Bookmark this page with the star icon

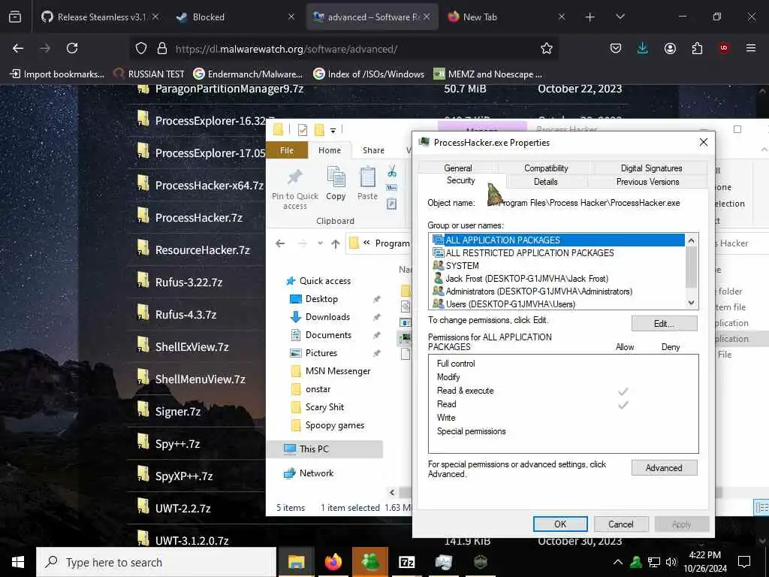point(547,48)
